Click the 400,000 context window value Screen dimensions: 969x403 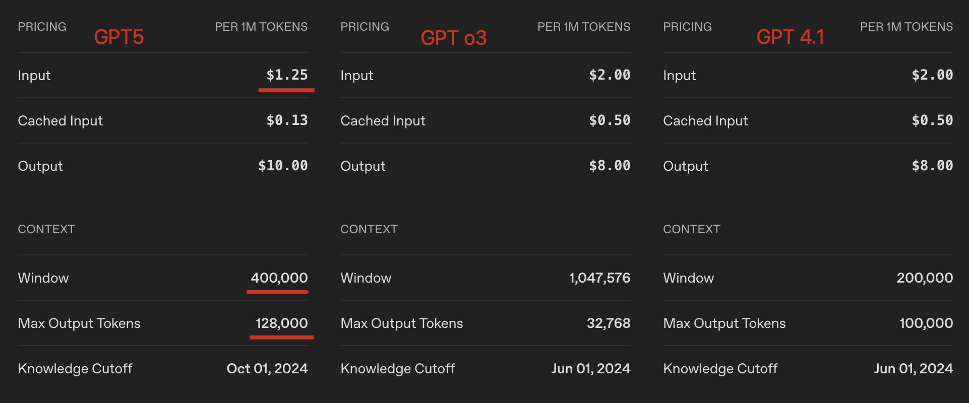[x=279, y=278]
